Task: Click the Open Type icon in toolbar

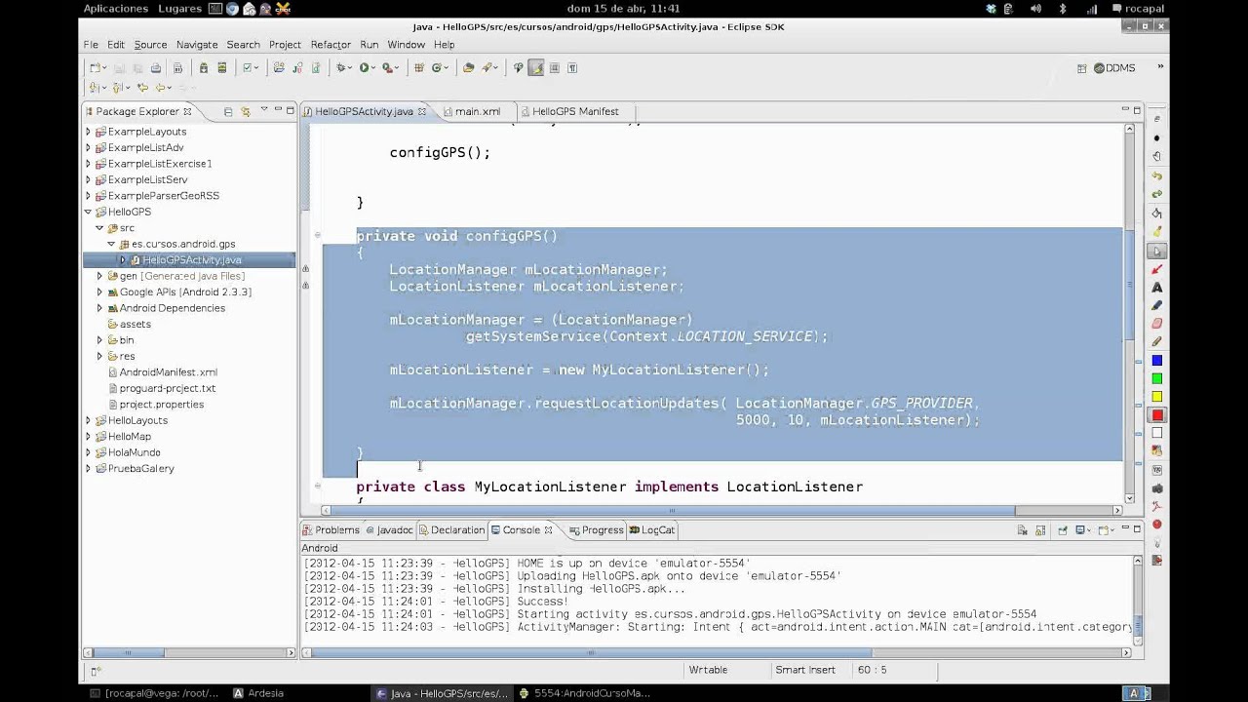Action: coord(468,67)
